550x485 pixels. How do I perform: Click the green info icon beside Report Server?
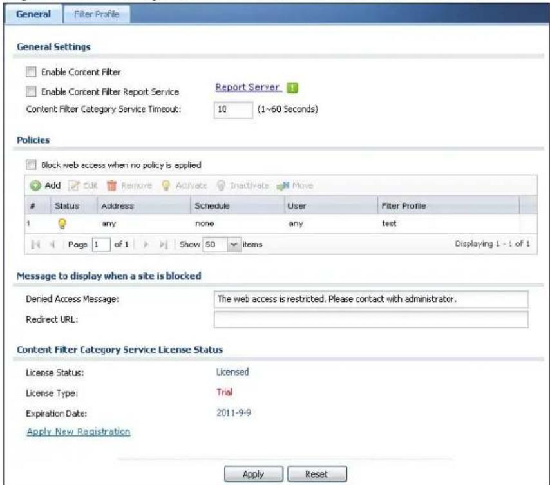tap(292, 88)
